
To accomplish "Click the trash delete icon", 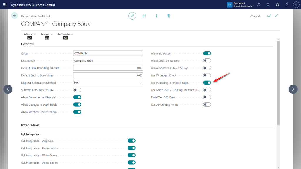I will pos(168,16).
